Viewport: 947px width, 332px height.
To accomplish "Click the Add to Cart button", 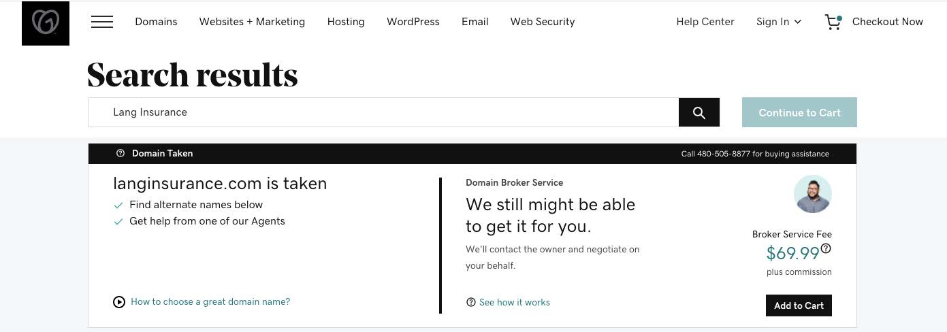I will click(x=799, y=305).
